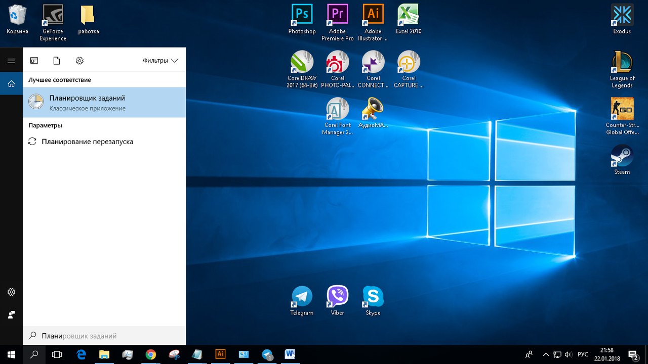Image resolution: width=648 pixels, height=364 pixels.
Task: Open Планировщик заданий best match result
Action: click(104, 102)
